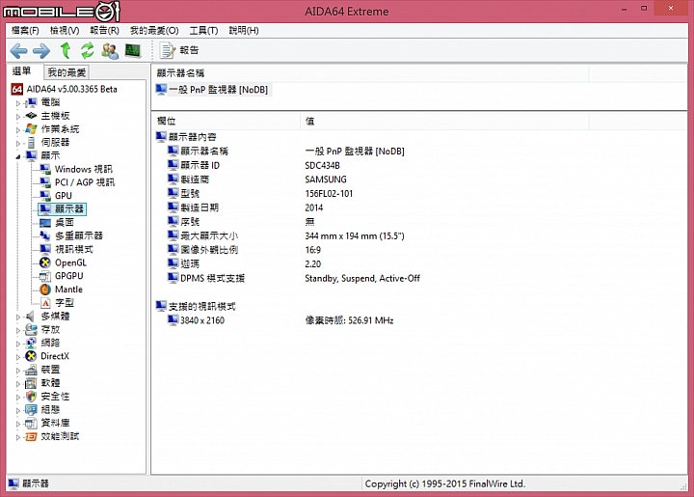Click the Back navigation arrow
Image resolution: width=694 pixels, height=497 pixels.
[x=18, y=51]
